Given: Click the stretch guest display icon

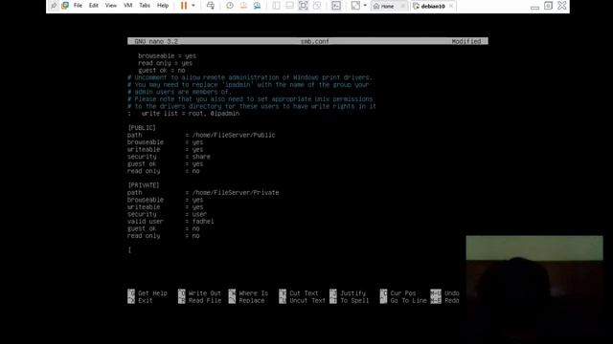Looking at the screenshot, I should point(355,6).
